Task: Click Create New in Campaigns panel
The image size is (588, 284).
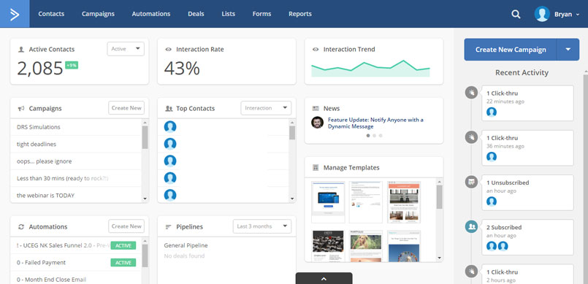Action: (x=126, y=108)
